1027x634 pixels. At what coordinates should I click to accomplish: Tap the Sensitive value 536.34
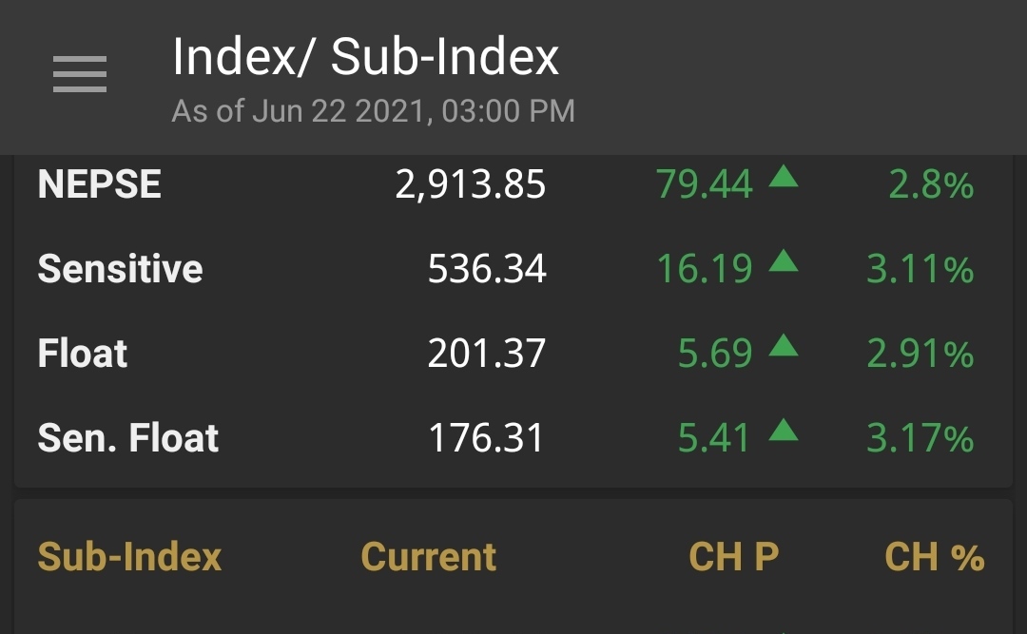point(487,269)
